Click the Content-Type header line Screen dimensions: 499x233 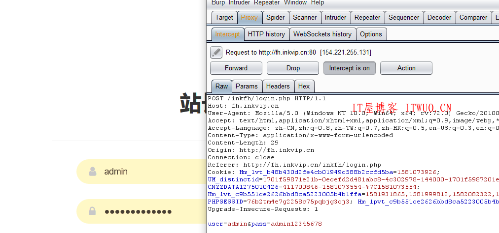tap(300, 135)
